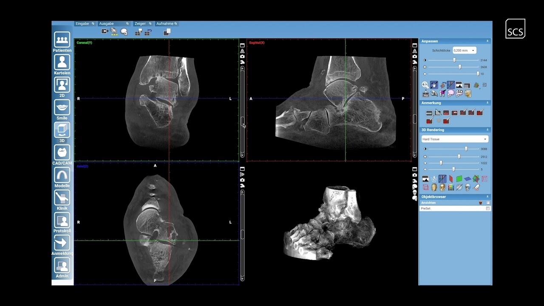
Task: Switch to the Eingabe tab
Action: point(82,23)
